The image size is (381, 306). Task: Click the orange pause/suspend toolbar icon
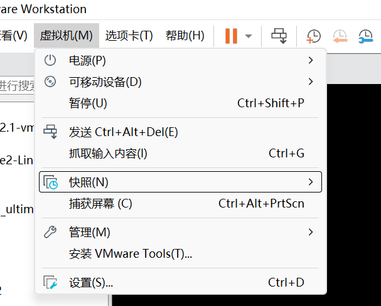point(231,36)
